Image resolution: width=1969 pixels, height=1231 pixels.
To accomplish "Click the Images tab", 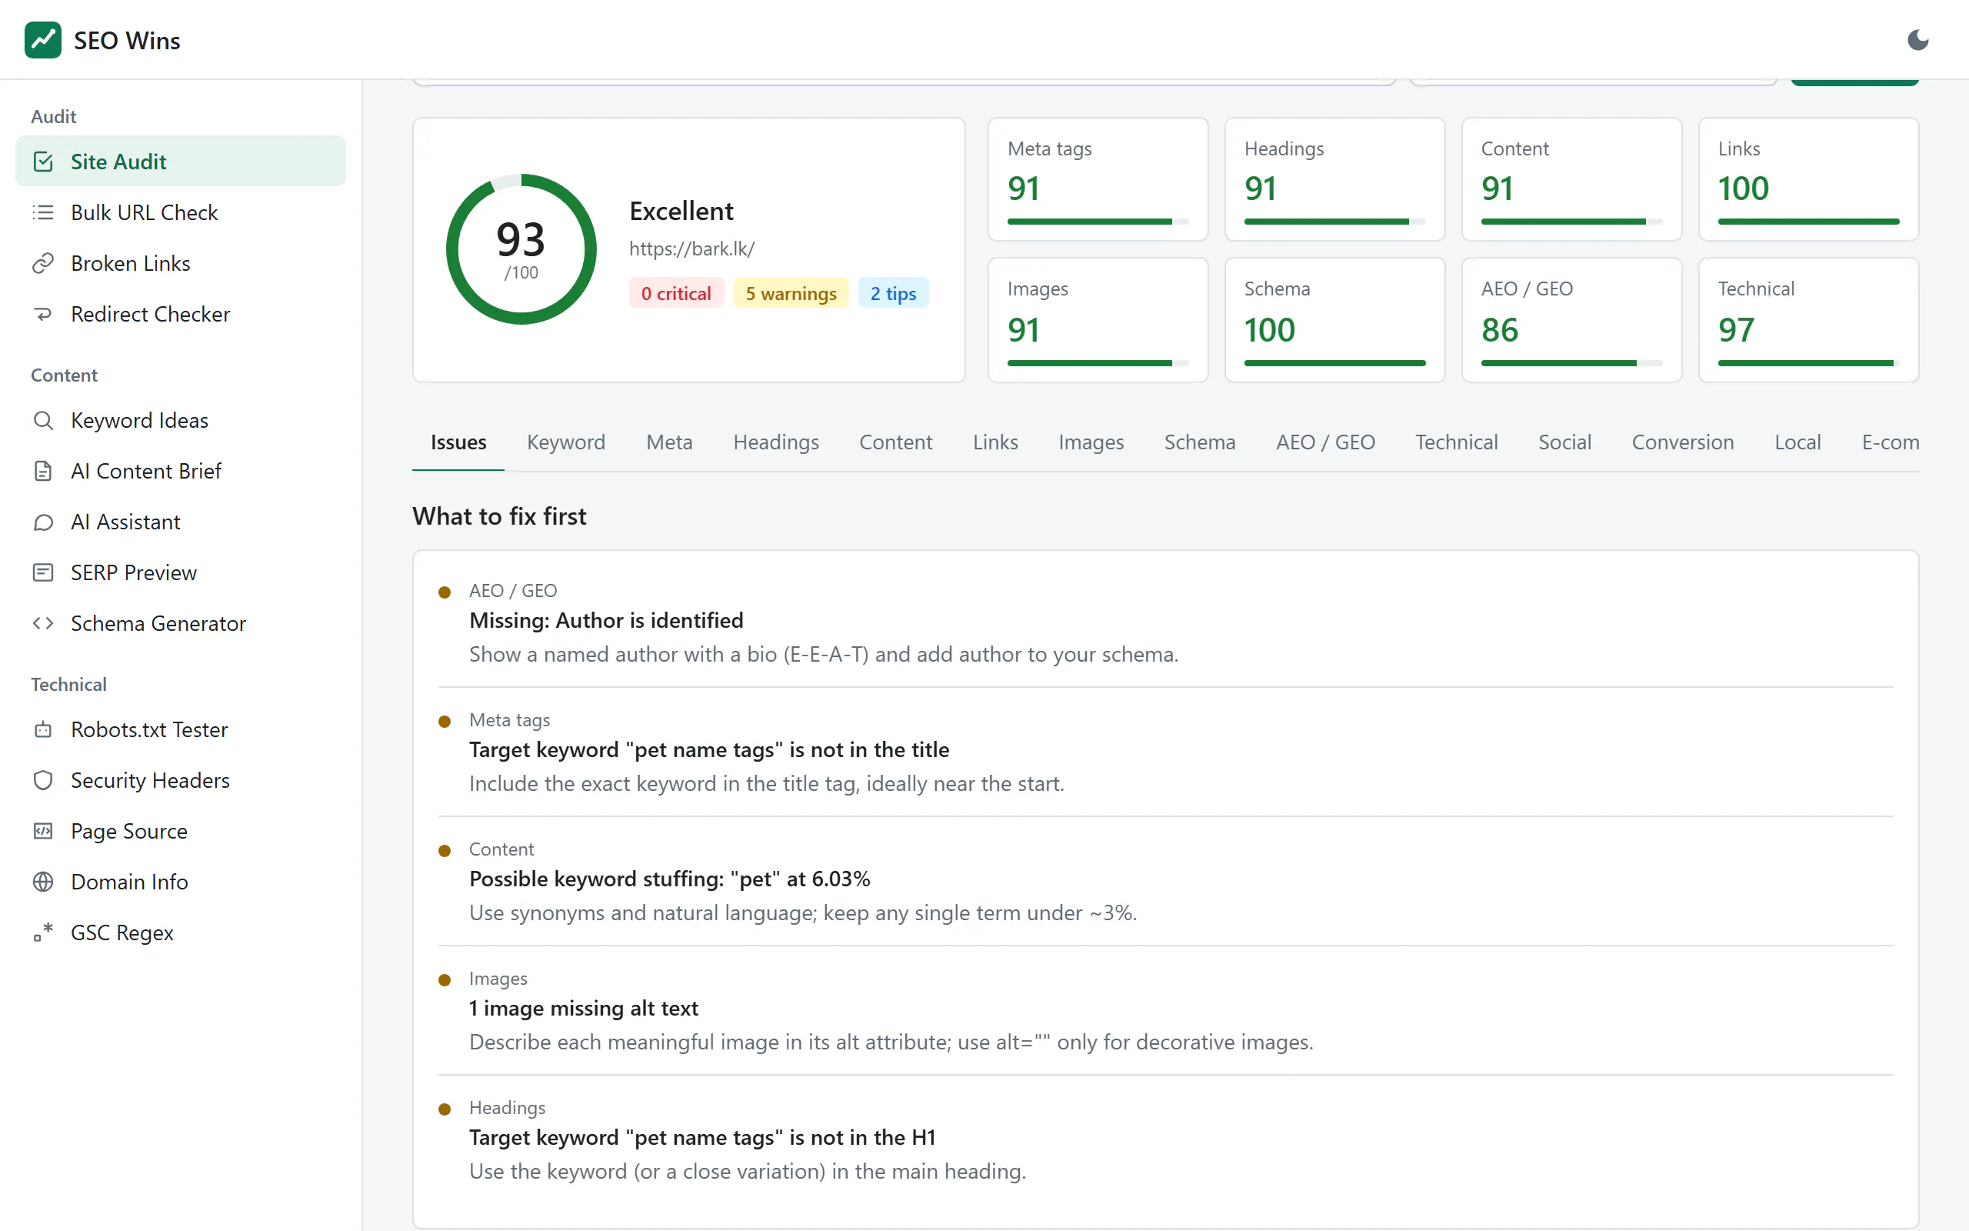I will 1091,442.
